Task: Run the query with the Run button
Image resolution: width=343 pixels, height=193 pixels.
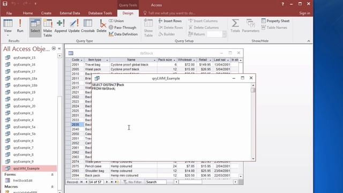Action: (20, 26)
